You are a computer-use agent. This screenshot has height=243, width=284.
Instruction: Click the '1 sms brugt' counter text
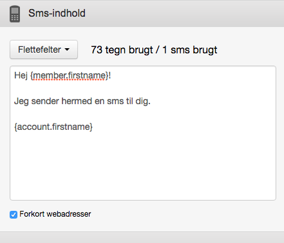pyautogui.click(x=190, y=50)
